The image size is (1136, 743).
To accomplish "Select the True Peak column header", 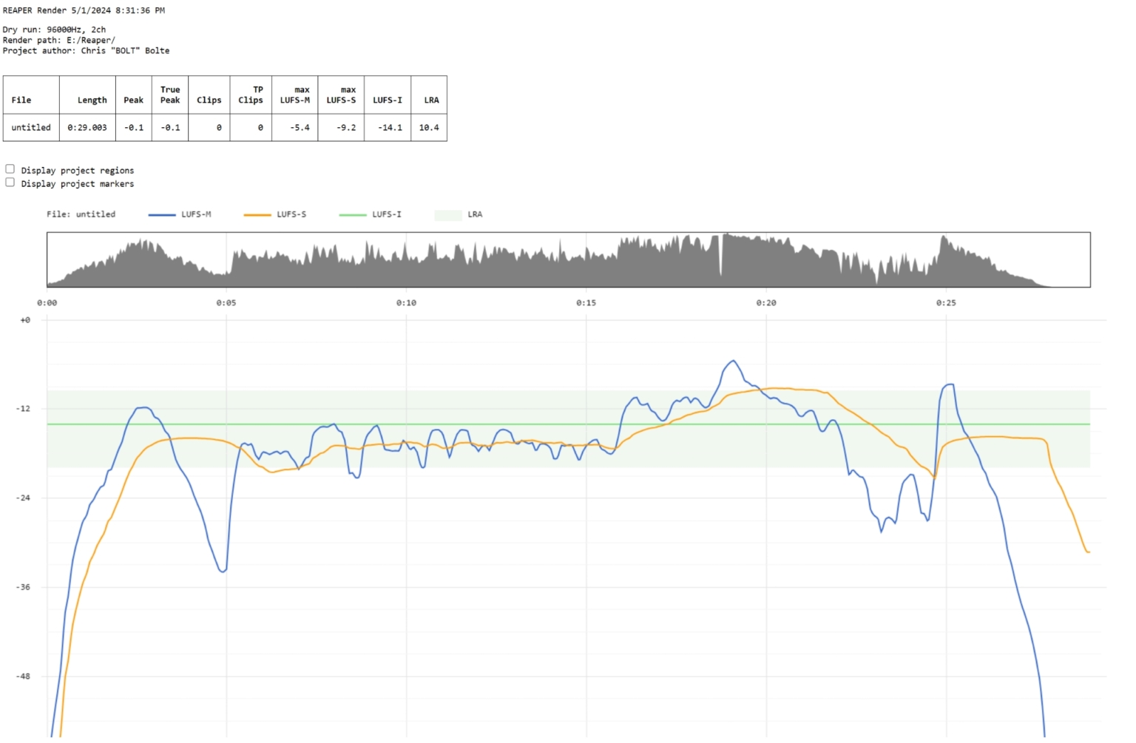I will point(170,95).
